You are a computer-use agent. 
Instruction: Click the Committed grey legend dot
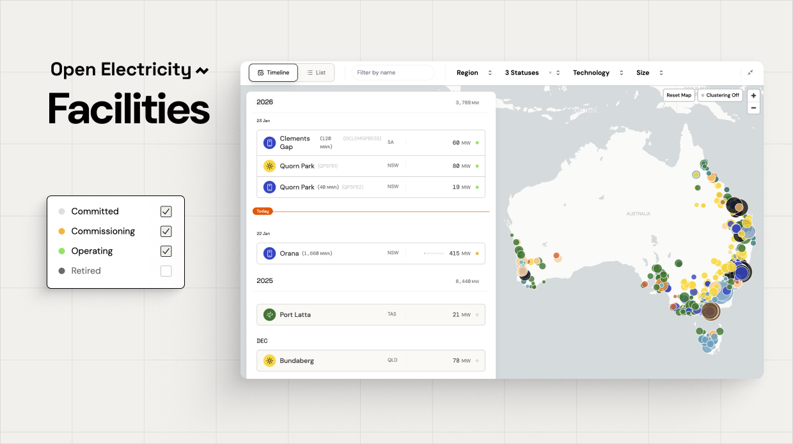pyautogui.click(x=61, y=211)
